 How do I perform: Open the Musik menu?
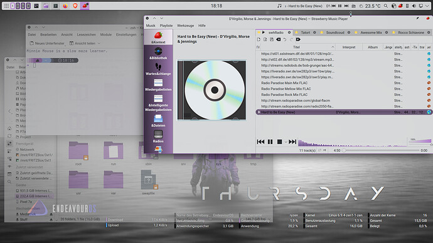tap(151, 25)
